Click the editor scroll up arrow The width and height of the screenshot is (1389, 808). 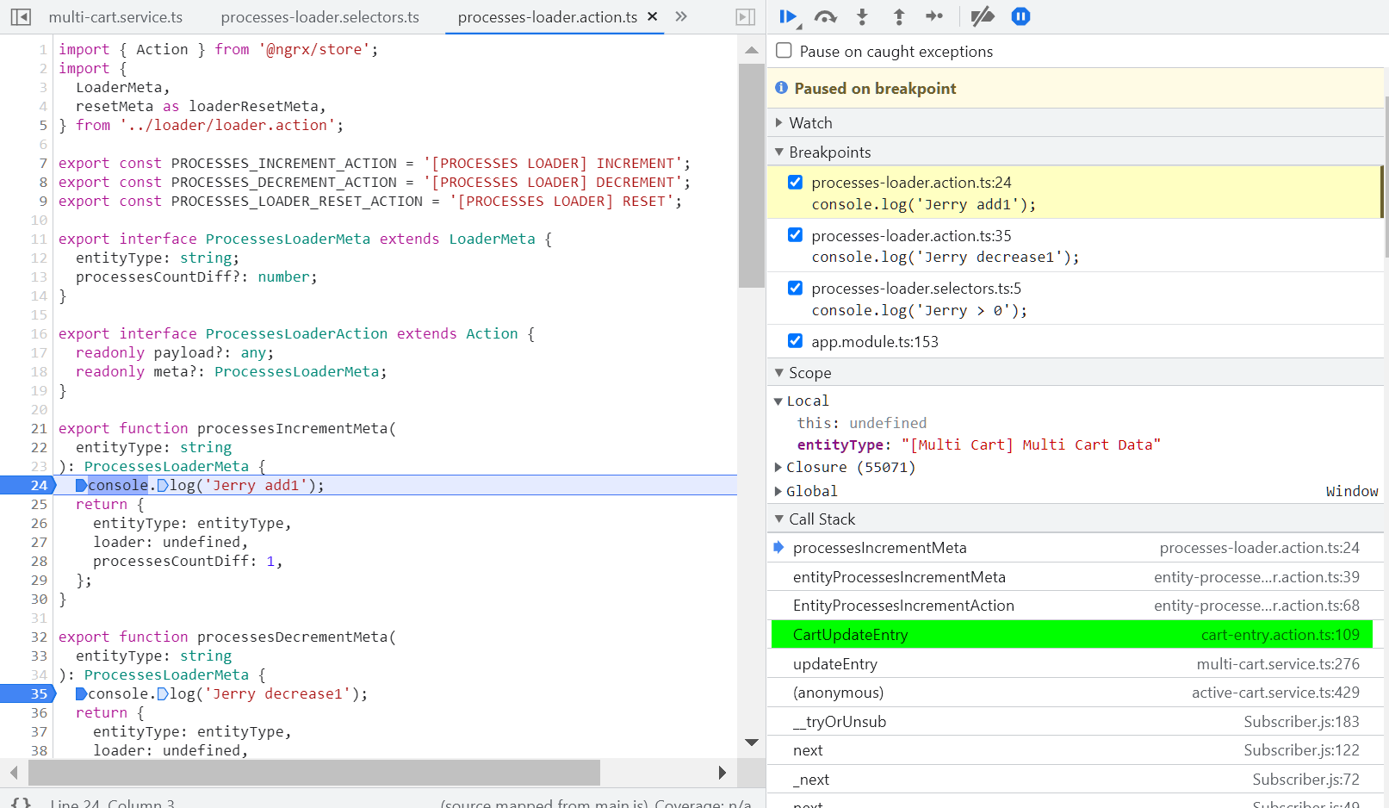(x=752, y=50)
